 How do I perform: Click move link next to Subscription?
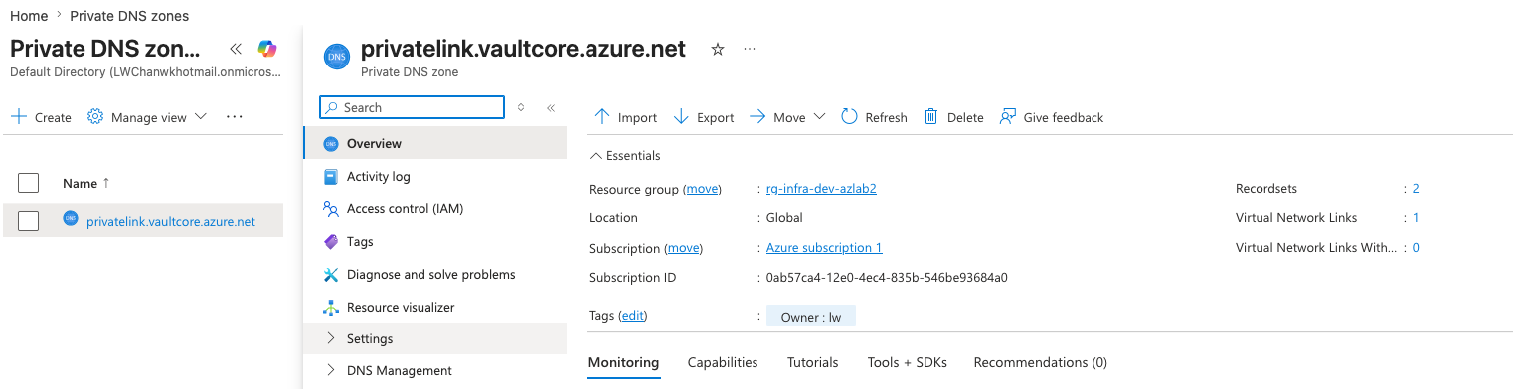[683, 248]
